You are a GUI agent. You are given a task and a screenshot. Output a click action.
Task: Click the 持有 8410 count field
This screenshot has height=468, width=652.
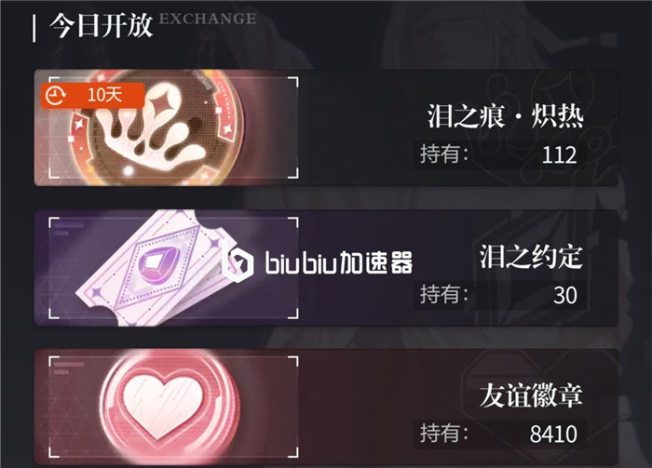click(x=499, y=434)
